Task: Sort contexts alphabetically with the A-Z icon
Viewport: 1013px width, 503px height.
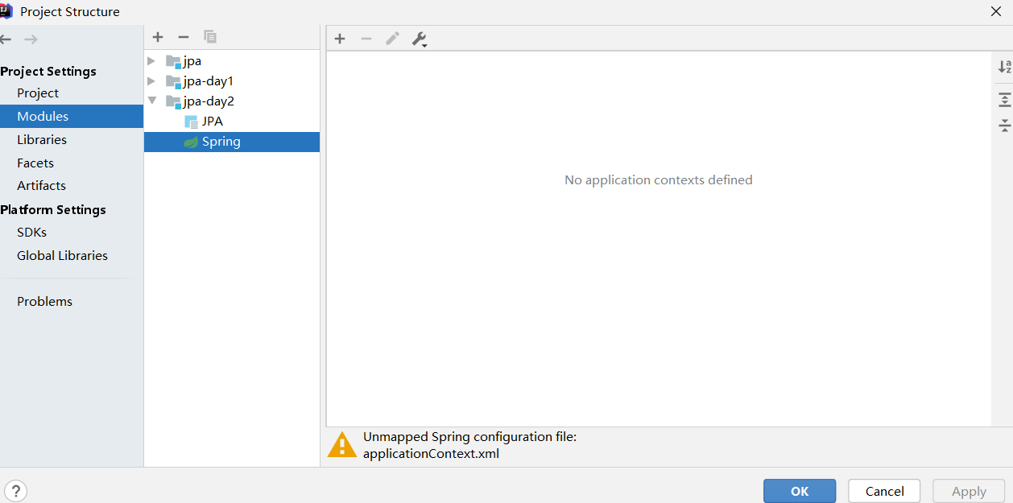Action: click(1003, 67)
